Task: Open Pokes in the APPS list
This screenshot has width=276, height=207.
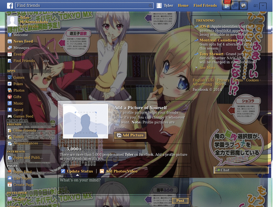Action: click(x=18, y=84)
